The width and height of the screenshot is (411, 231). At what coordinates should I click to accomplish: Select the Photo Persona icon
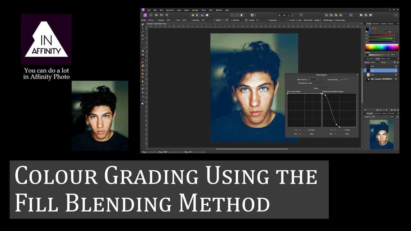pos(145,15)
